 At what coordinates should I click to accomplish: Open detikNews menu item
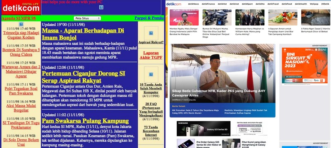(193, 4)
